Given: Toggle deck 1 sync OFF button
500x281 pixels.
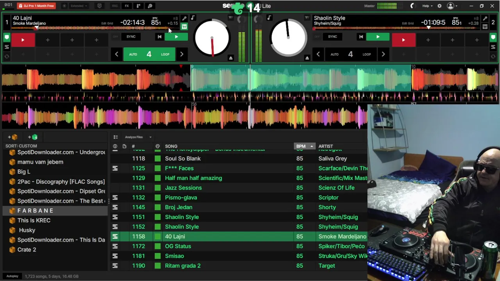Looking at the screenshot, I should pos(115,37).
